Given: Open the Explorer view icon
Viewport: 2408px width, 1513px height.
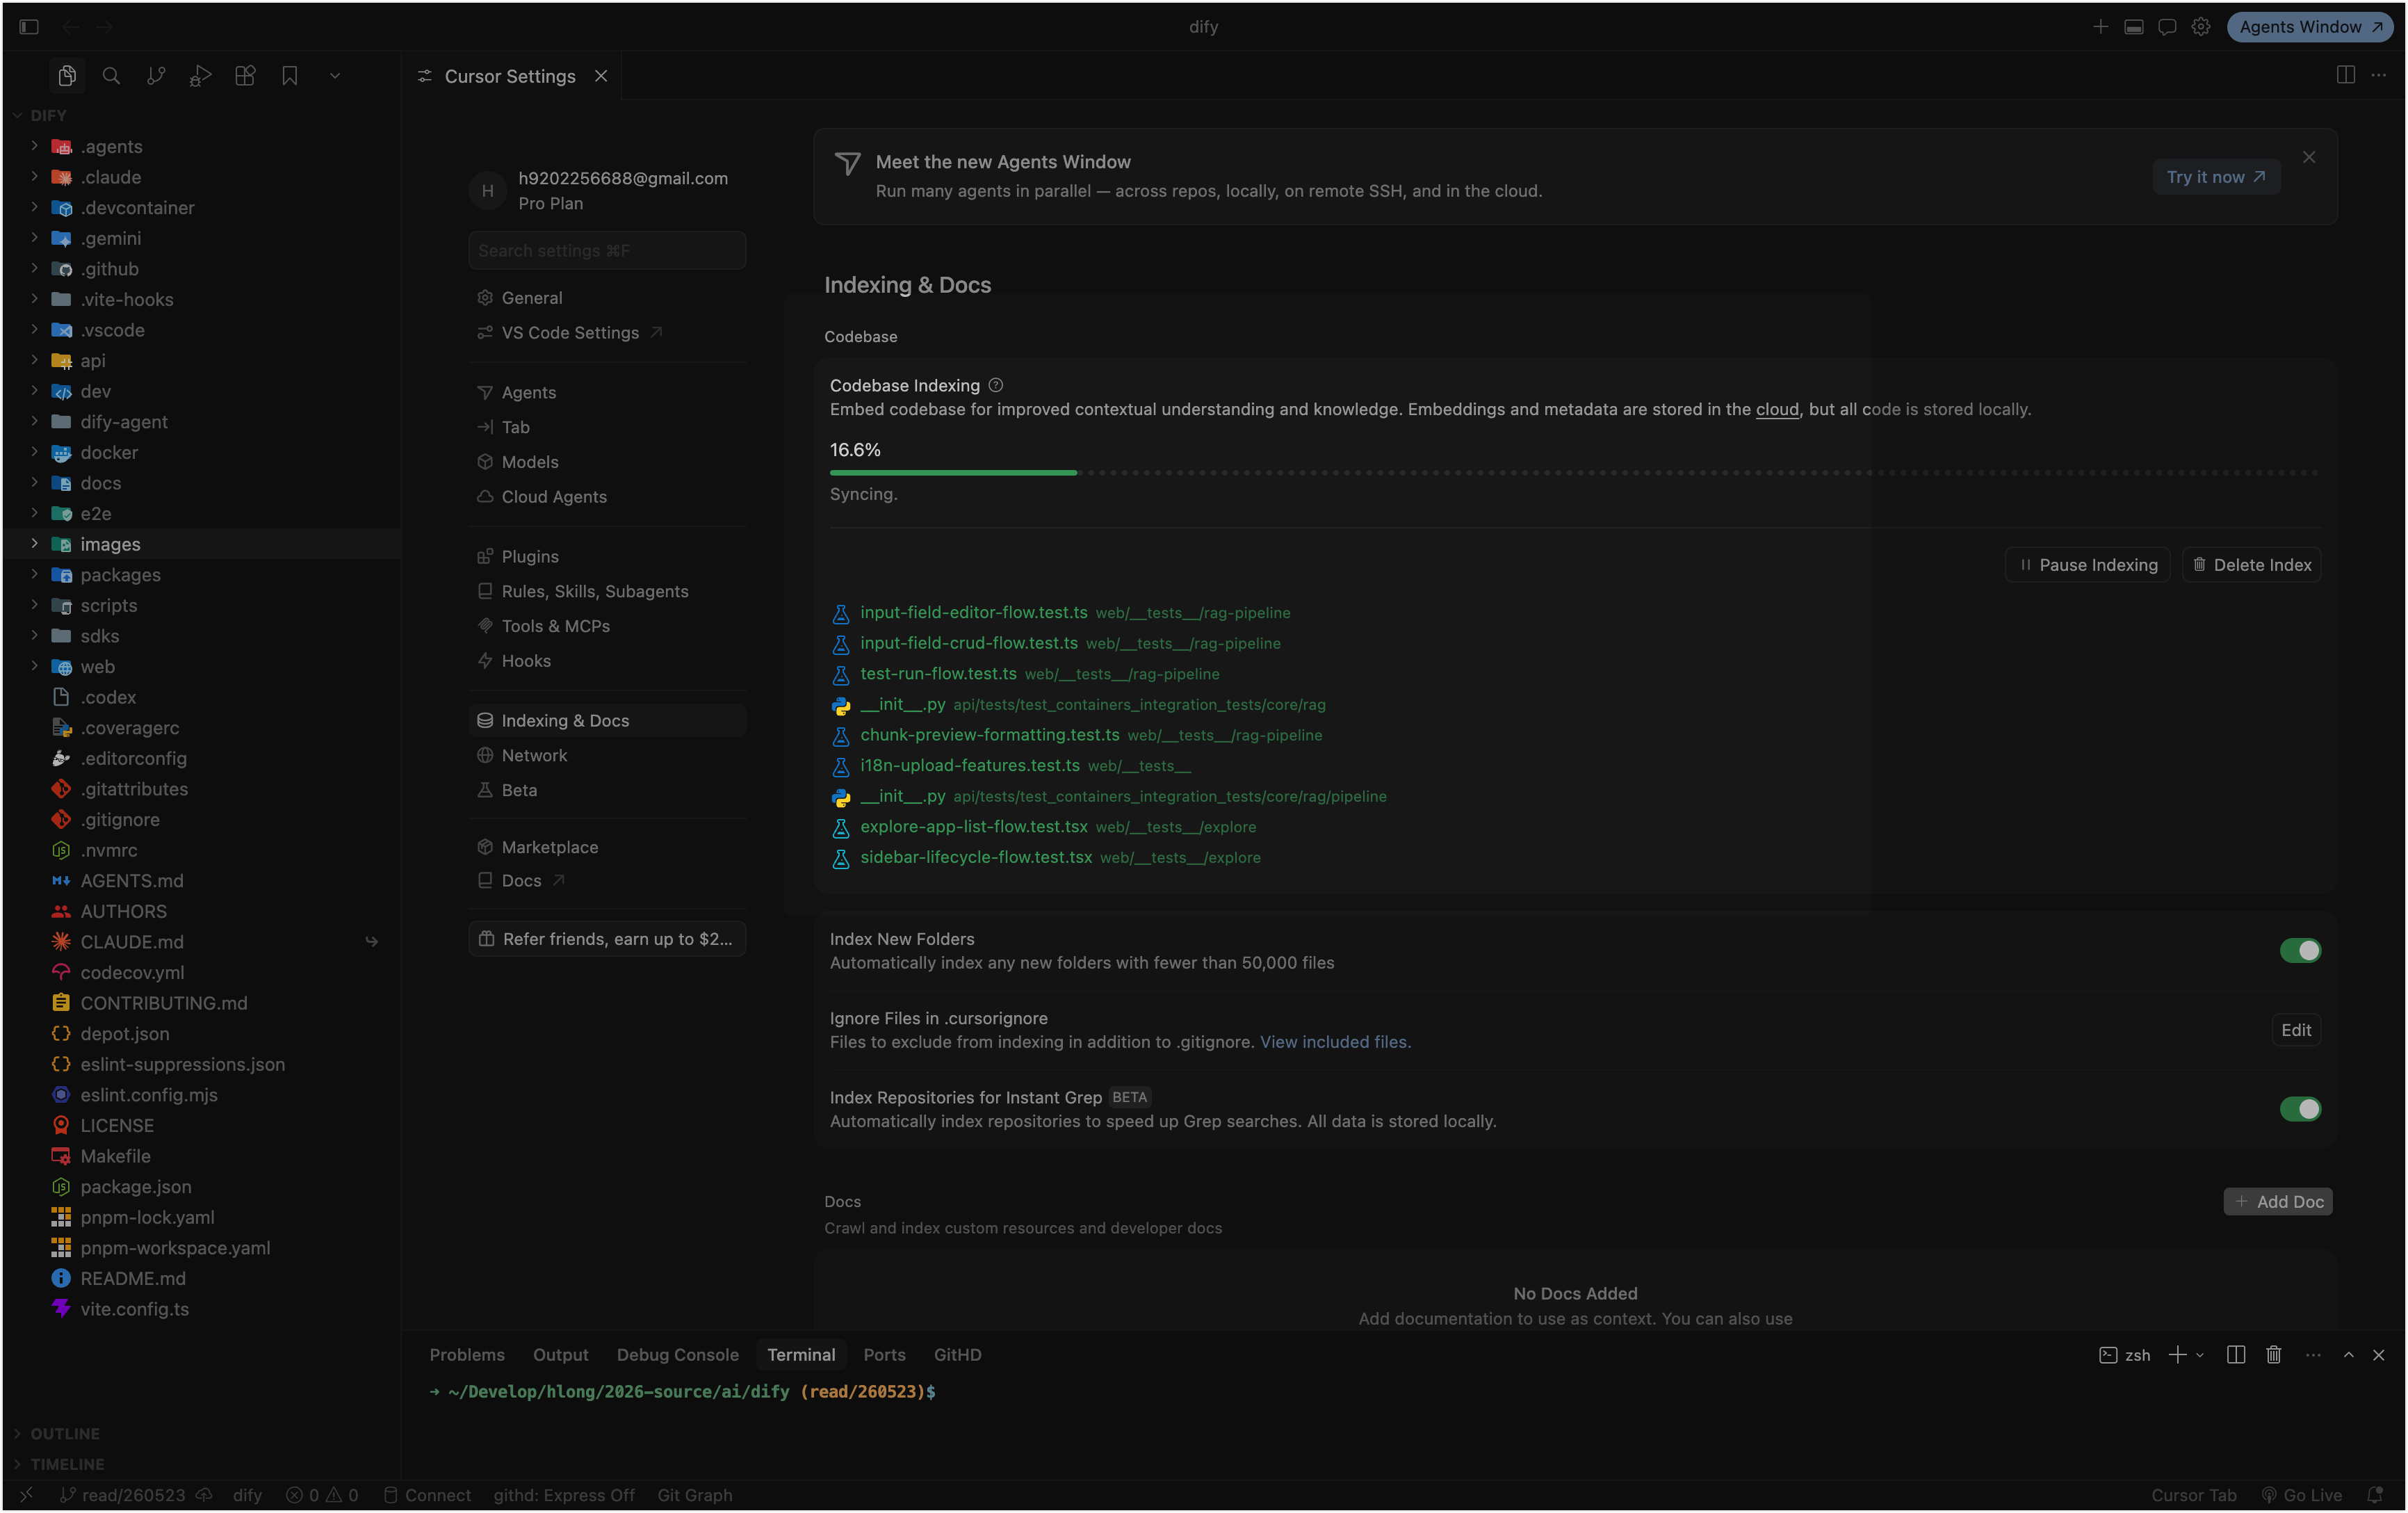Looking at the screenshot, I should tap(67, 76).
